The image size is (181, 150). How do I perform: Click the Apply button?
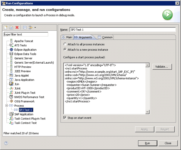pos(144,129)
